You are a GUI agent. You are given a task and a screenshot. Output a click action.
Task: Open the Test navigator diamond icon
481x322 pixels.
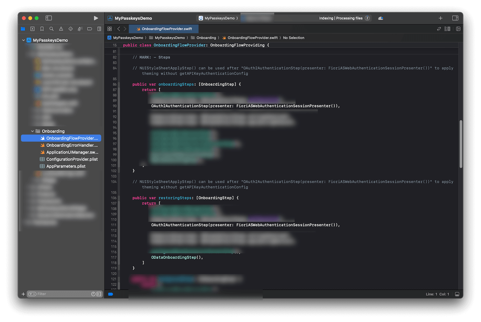(x=70, y=29)
